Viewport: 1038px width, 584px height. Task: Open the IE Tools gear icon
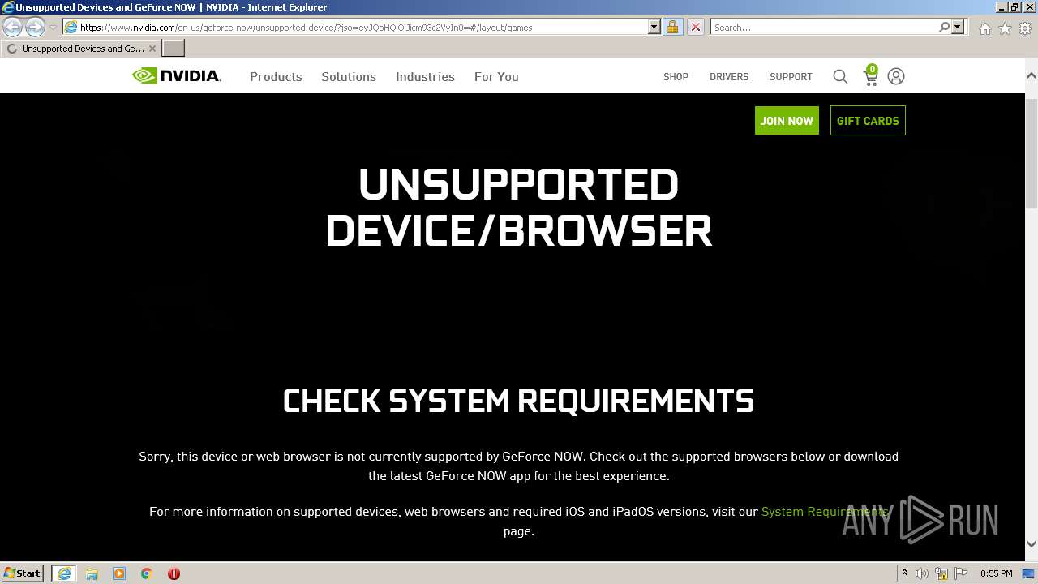pos(1025,28)
